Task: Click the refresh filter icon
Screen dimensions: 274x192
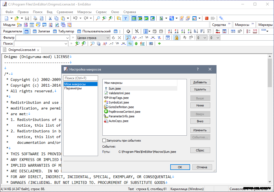Action: tap(113, 38)
